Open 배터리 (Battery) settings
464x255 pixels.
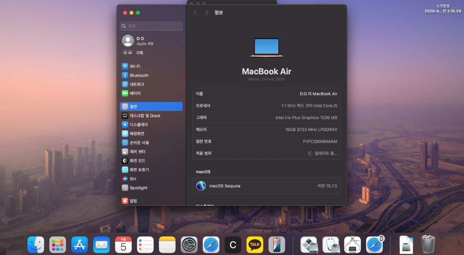pos(135,93)
